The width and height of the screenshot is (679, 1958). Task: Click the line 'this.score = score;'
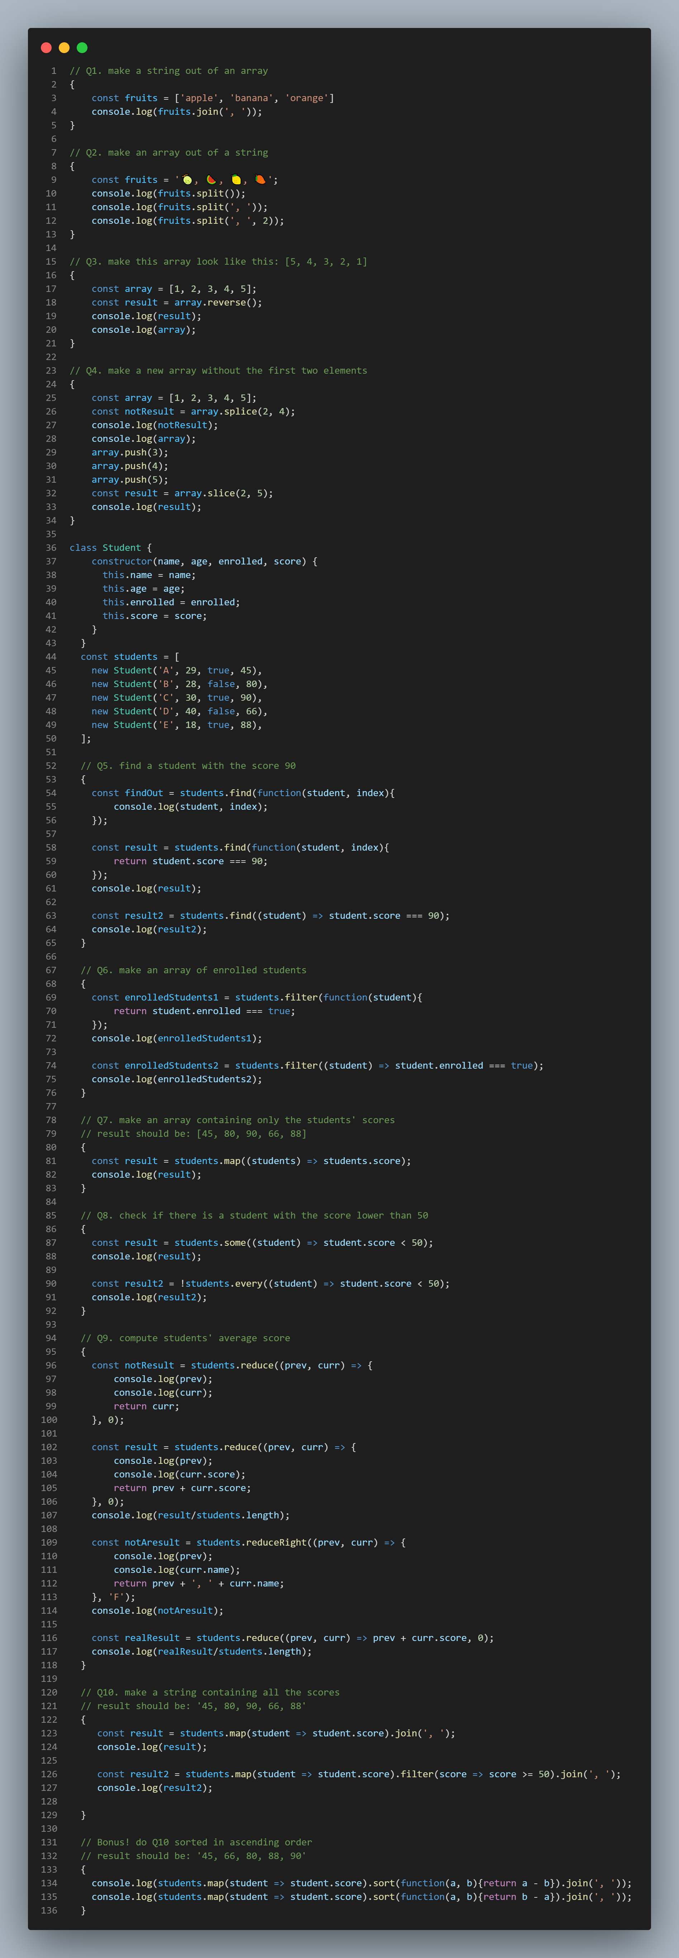coord(155,616)
